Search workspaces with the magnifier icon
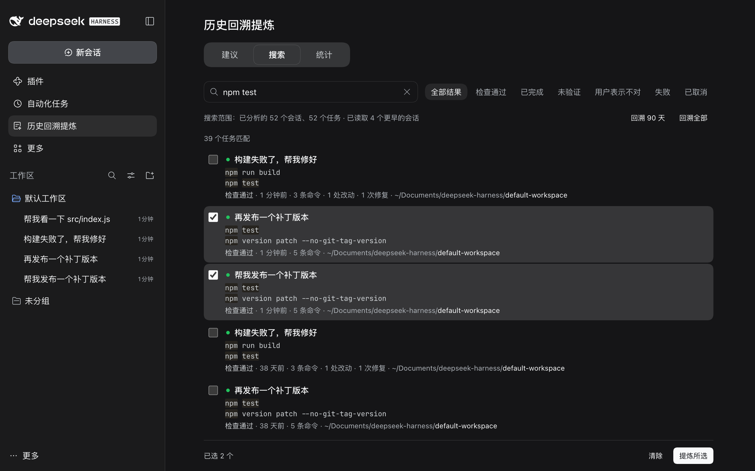 tap(112, 175)
